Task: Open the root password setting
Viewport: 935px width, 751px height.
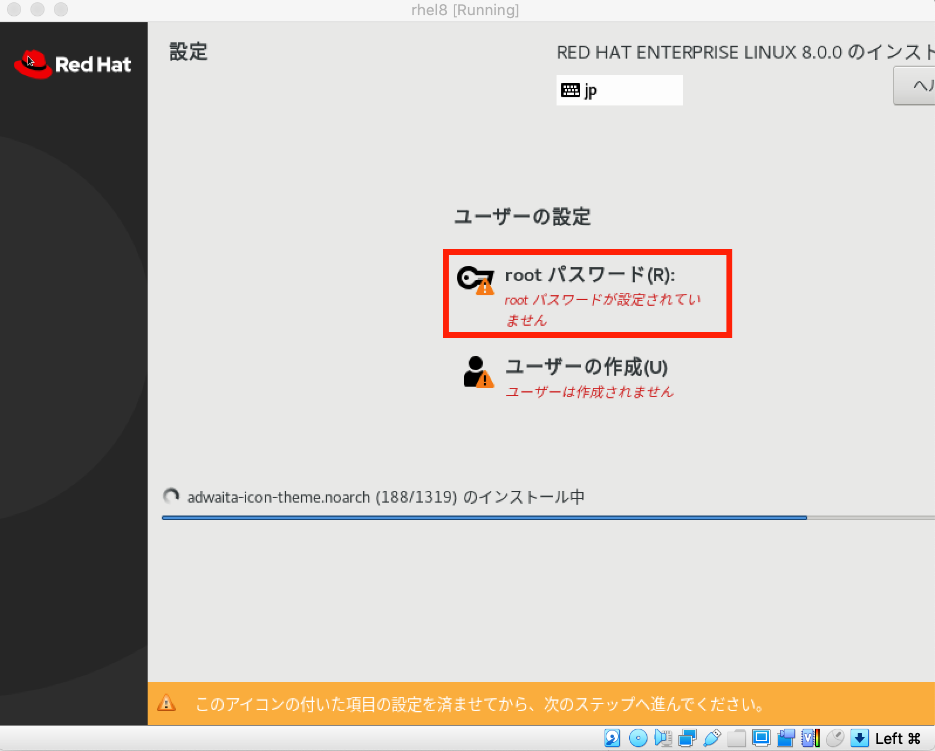Action: point(588,293)
